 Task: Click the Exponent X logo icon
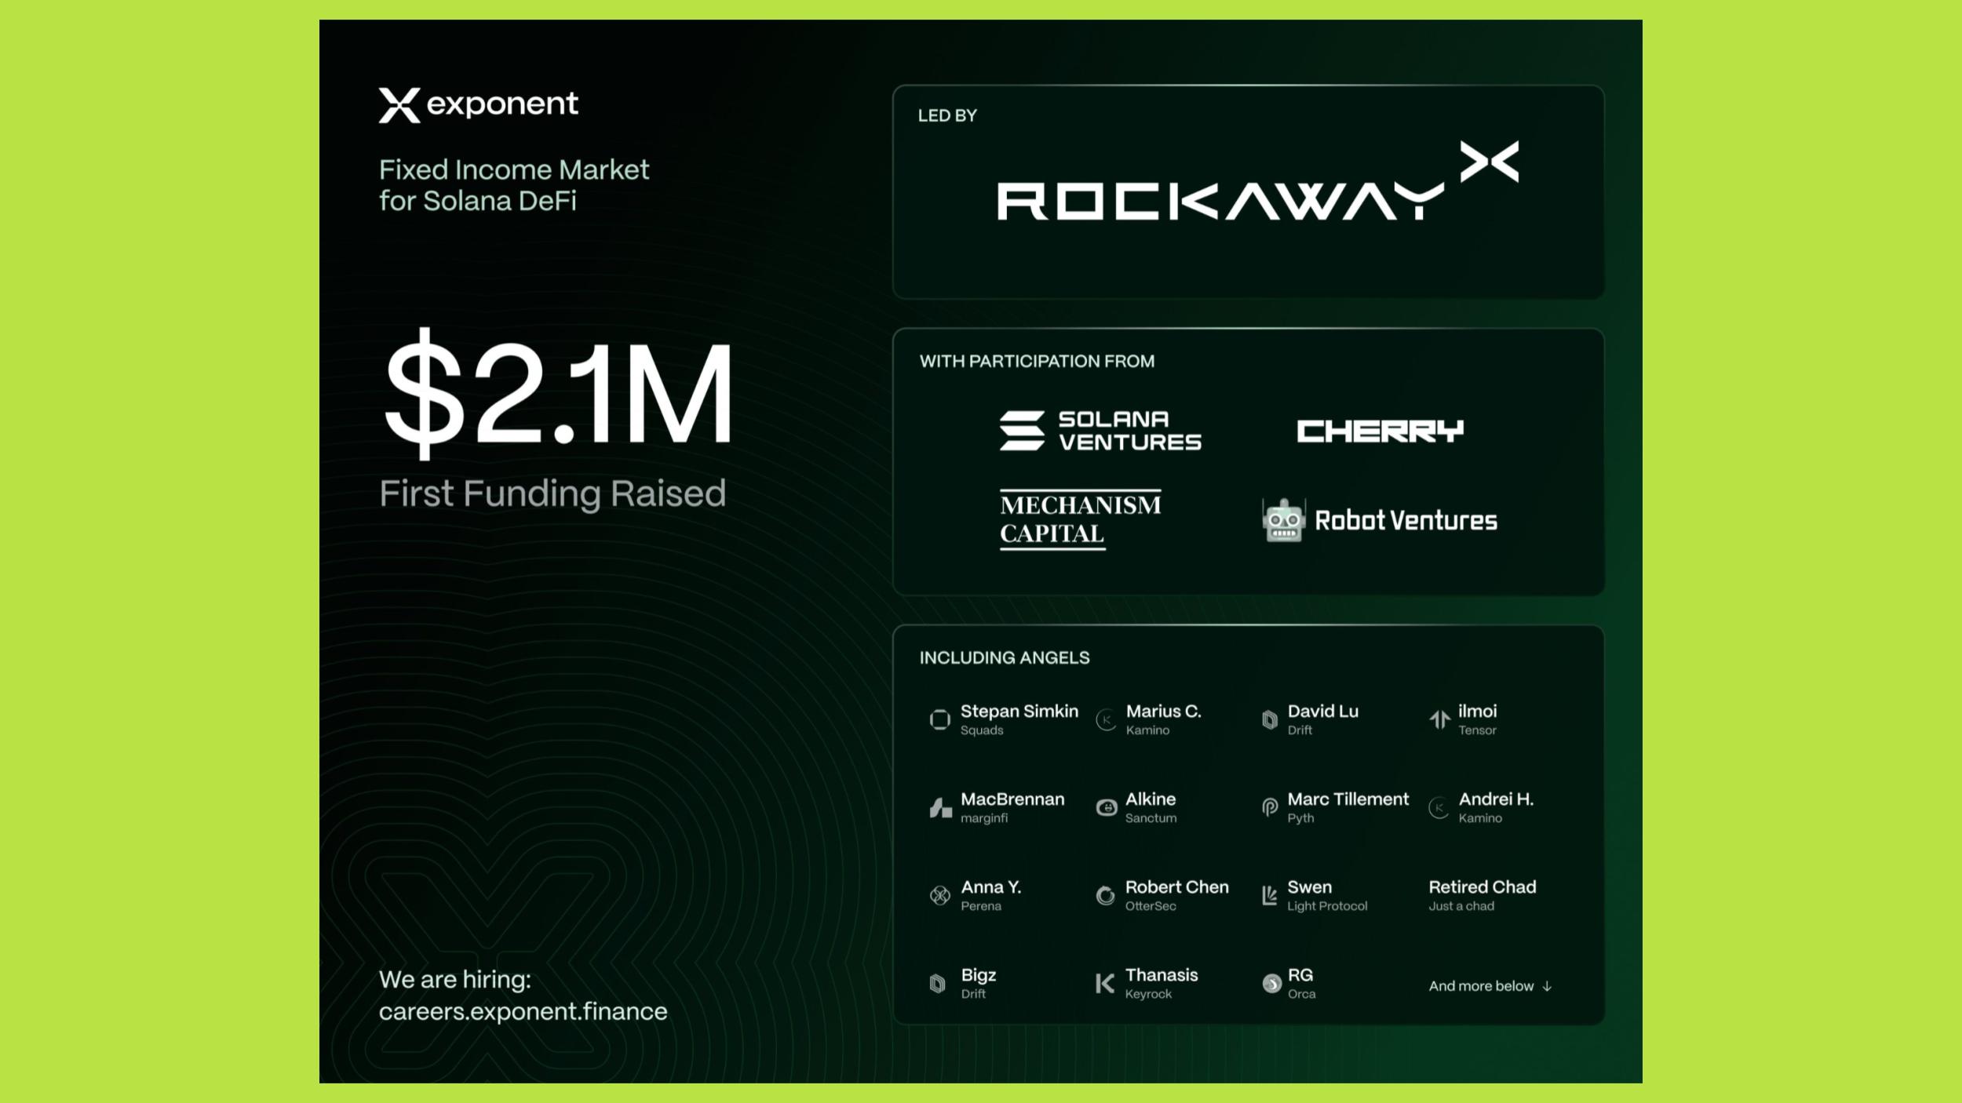tap(399, 105)
